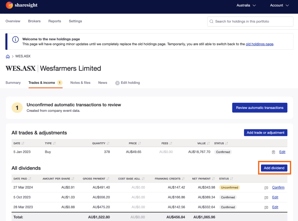
Task: Open the News tab
Action: pyautogui.click(x=103, y=83)
